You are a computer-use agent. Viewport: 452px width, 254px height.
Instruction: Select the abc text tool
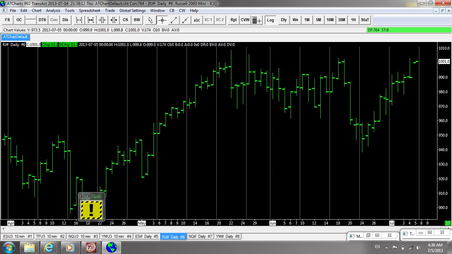[197, 20]
